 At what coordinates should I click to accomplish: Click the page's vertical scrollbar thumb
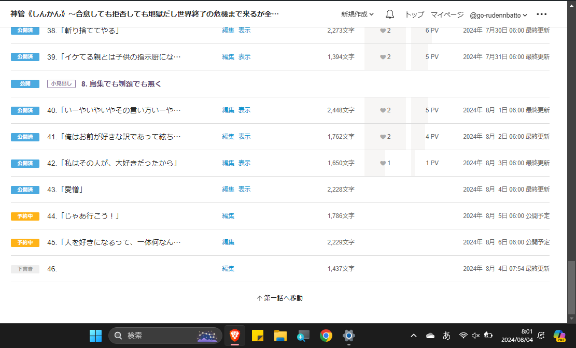click(x=571, y=287)
